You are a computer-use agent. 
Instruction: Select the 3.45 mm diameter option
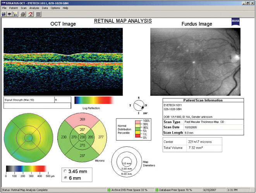point(65,171)
